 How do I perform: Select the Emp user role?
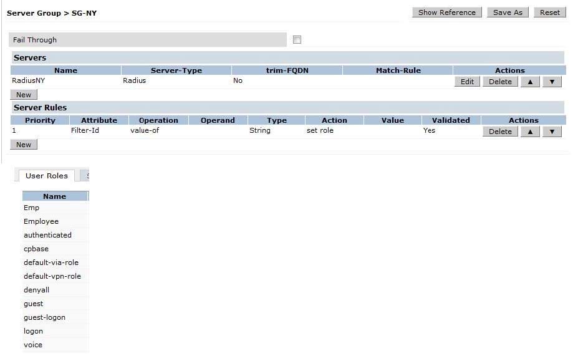pos(31,208)
